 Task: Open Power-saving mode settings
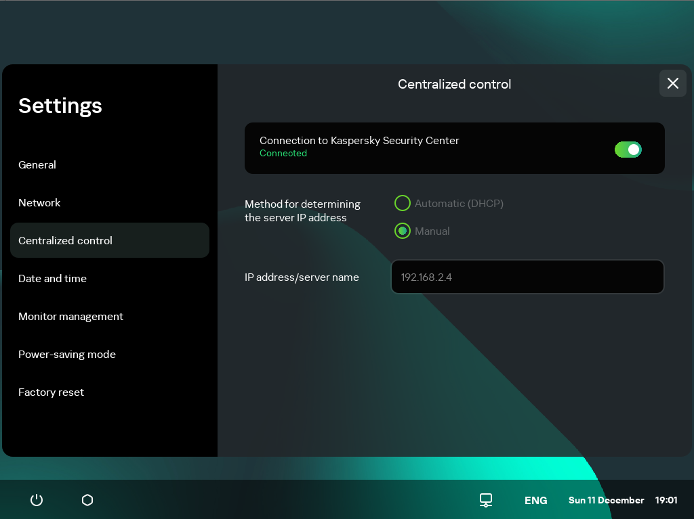(67, 354)
